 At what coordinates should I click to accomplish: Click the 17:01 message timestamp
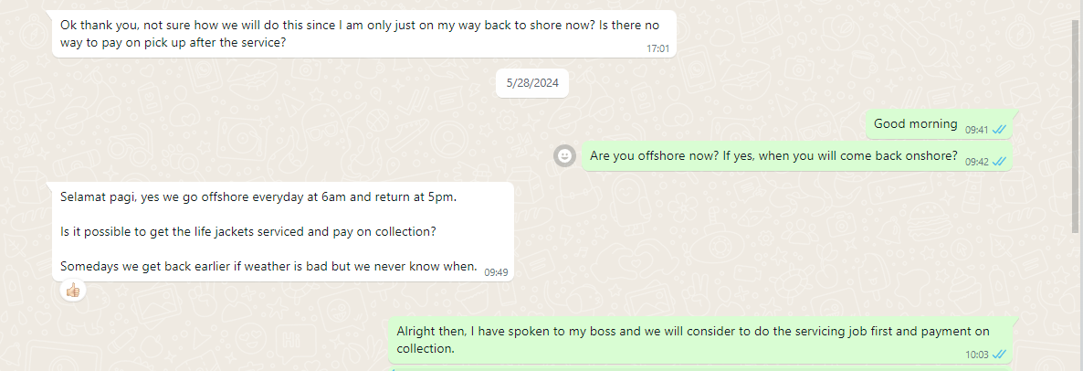tap(657, 48)
